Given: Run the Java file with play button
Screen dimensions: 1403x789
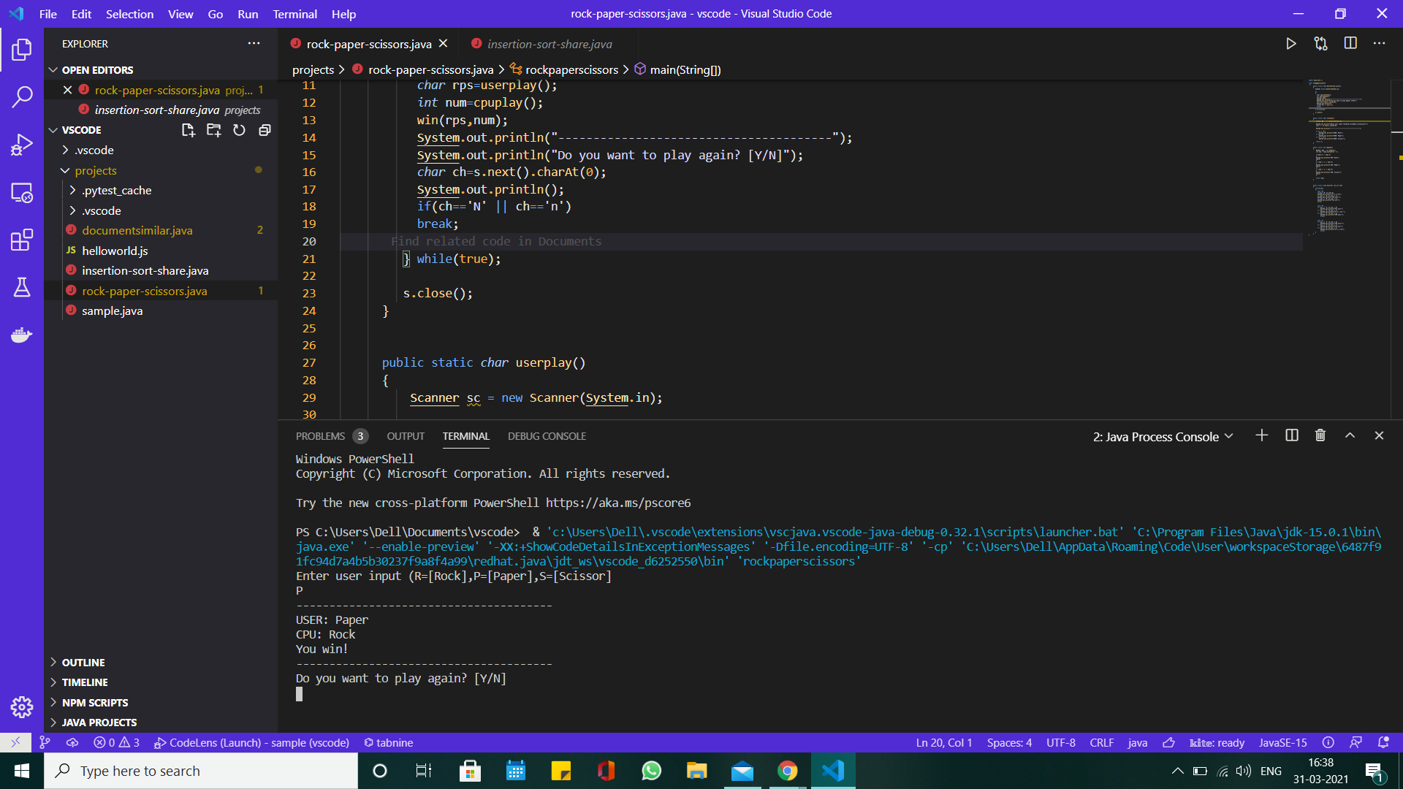Looking at the screenshot, I should (1291, 44).
